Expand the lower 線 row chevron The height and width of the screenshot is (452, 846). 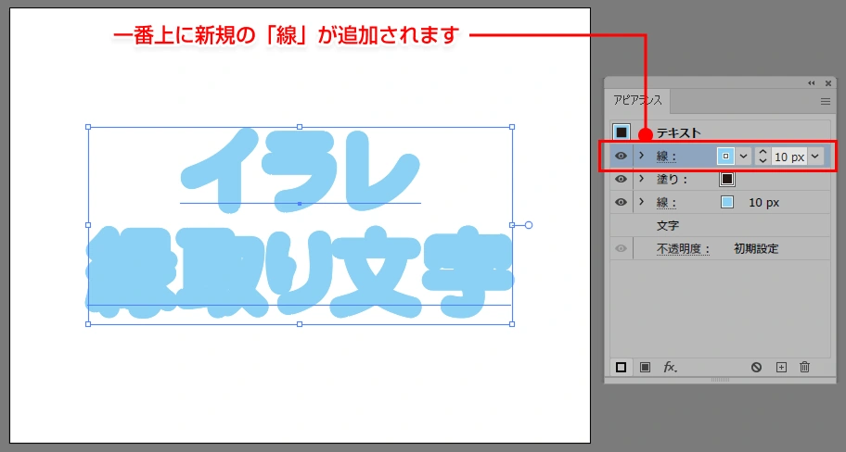click(x=642, y=202)
